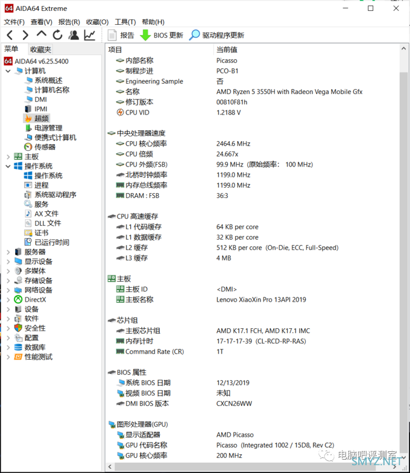Expand the 网络设备 tree node
The image size is (410, 473).
[x=8, y=290]
